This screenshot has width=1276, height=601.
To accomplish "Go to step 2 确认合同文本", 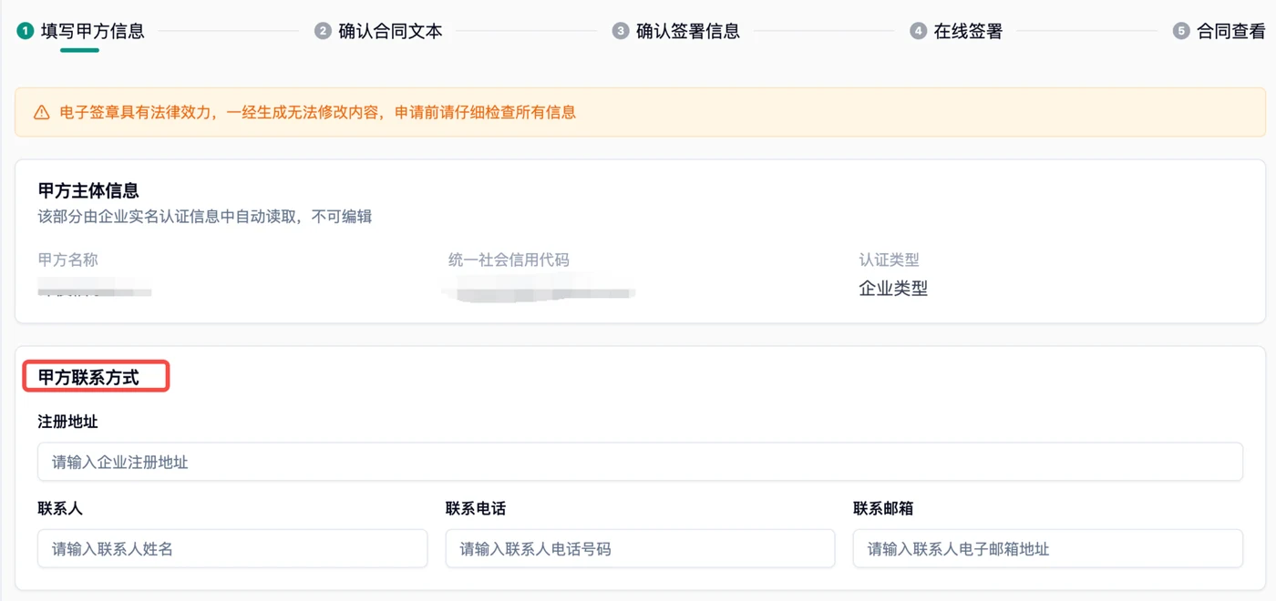I will click(379, 31).
